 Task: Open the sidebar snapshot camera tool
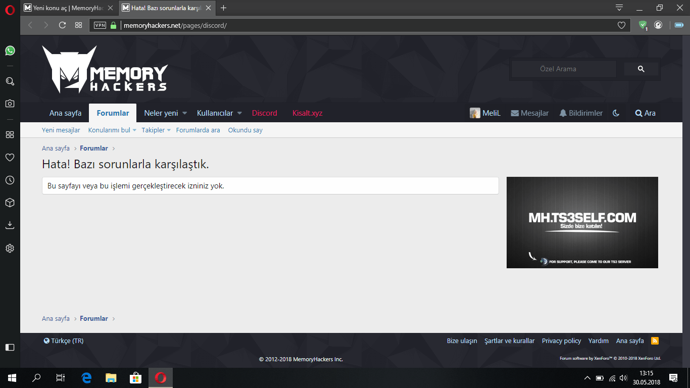pos(10,103)
